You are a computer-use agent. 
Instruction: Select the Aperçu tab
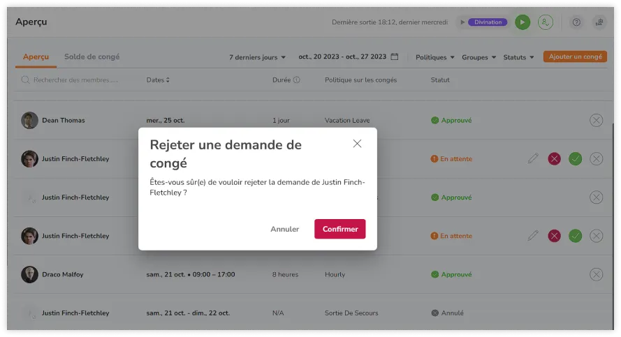(36, 57)
